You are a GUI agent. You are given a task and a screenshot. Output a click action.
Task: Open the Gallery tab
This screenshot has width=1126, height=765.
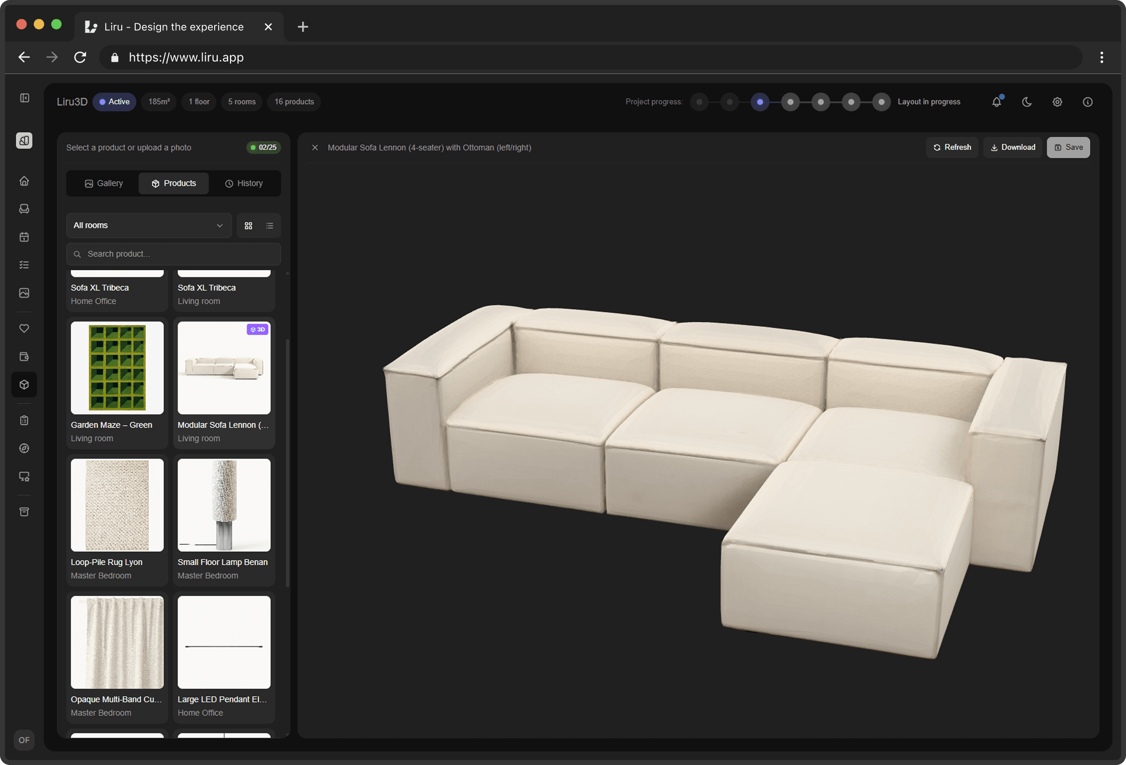pos(104,183)
